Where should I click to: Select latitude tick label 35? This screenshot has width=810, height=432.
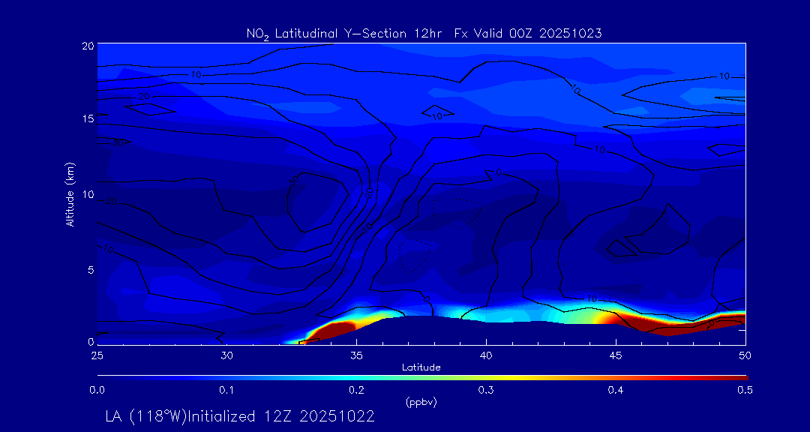(x=356, y=355)
